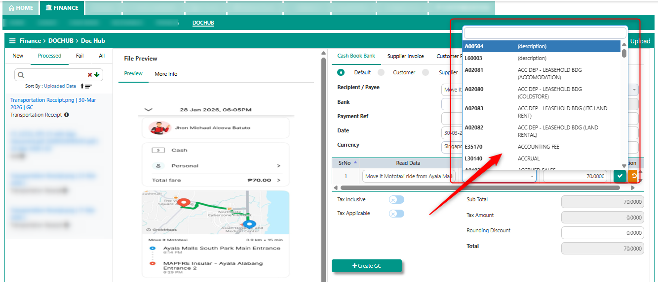The width and height of the screenshot is (658, 282).
Task: Choose A02081 ACC DEP LEASEHOLD BDG (ACCOMODATION)
Action: pos(541,73)
